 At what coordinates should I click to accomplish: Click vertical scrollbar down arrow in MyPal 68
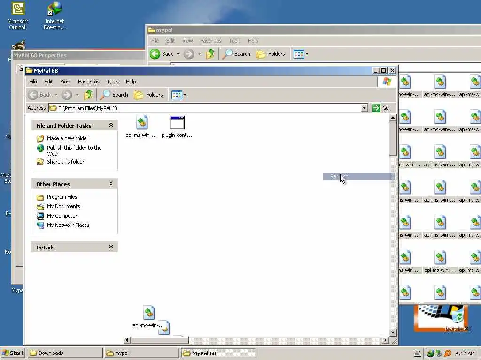tap(393, 332)
